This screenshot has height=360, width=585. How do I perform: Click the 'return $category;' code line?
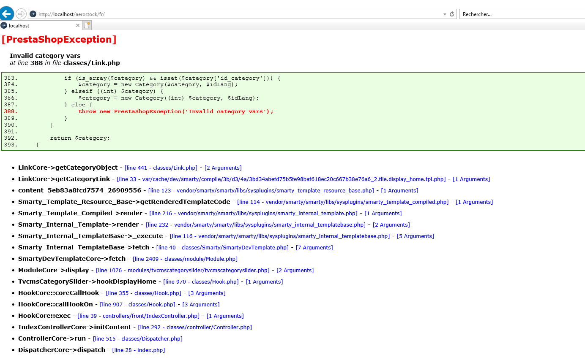80,138
